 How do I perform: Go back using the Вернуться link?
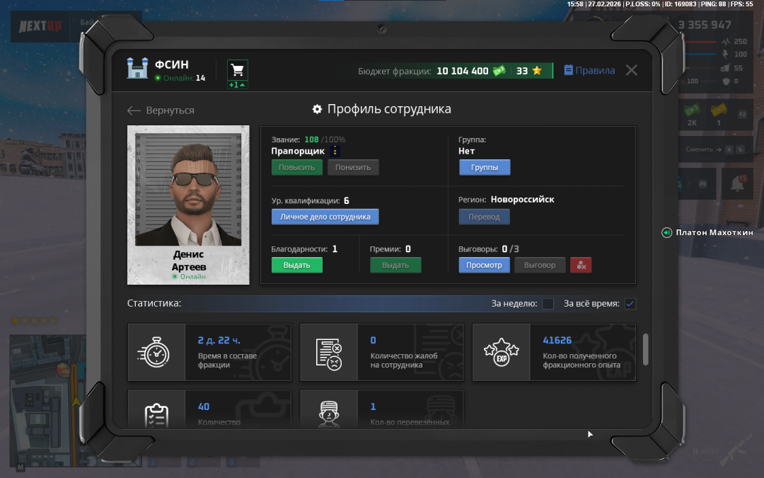click(161, 110)
